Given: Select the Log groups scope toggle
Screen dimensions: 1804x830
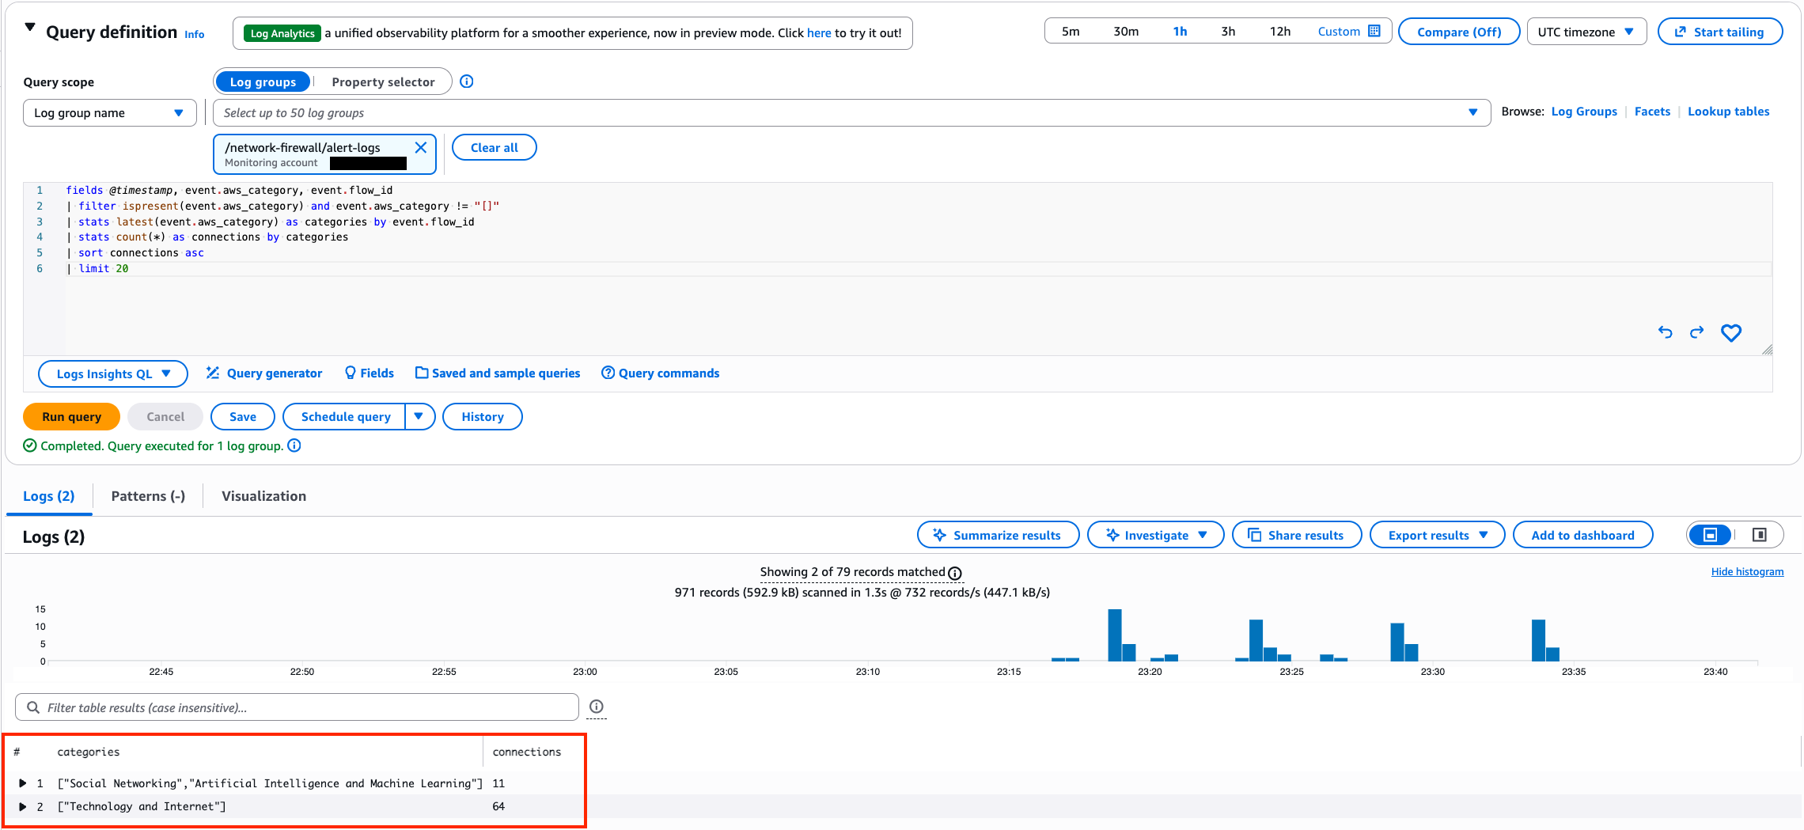Looking at the screenshot, I should 263,82.
